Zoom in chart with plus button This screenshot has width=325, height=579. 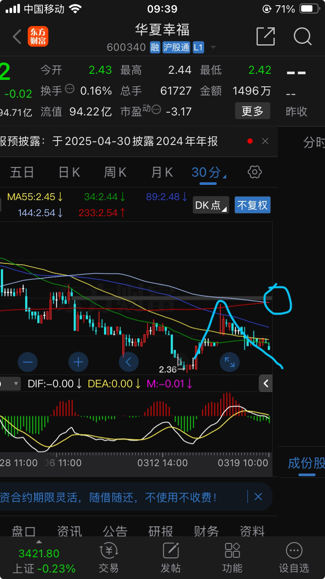pyautogui.click(x=78, y=362)
